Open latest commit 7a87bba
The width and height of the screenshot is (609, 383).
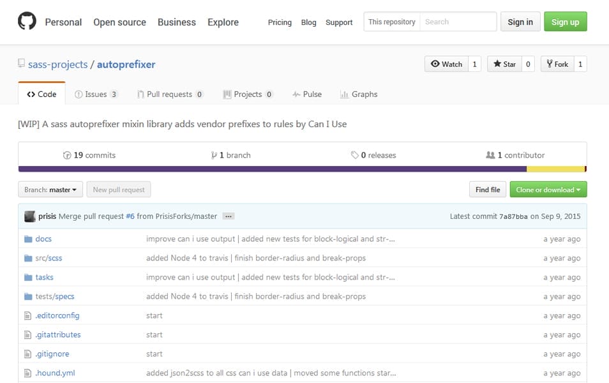(513, 217)
